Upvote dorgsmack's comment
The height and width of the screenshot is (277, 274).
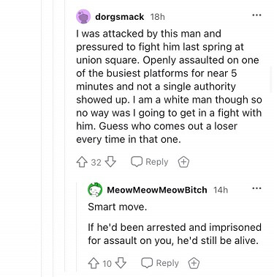coord(82,162)
